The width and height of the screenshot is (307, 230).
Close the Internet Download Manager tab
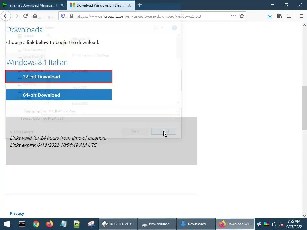62,5
